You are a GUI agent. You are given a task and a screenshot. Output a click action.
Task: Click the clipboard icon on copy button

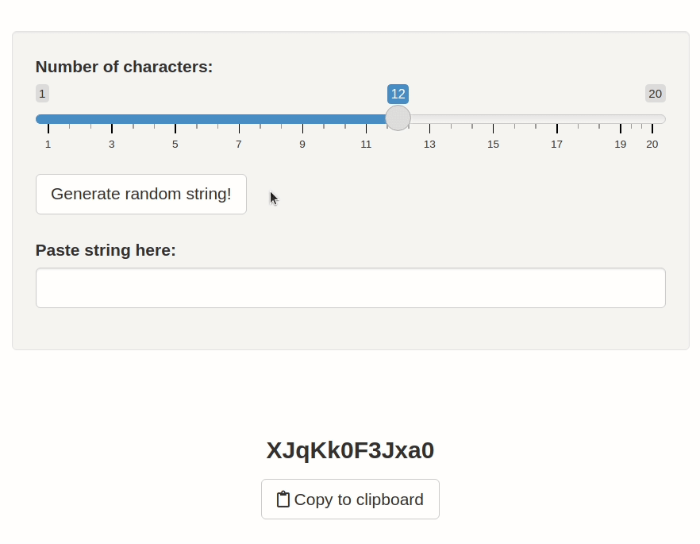[283, 500]
